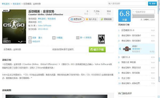
Task: Select the 中文 language type link
Action: 40,22
